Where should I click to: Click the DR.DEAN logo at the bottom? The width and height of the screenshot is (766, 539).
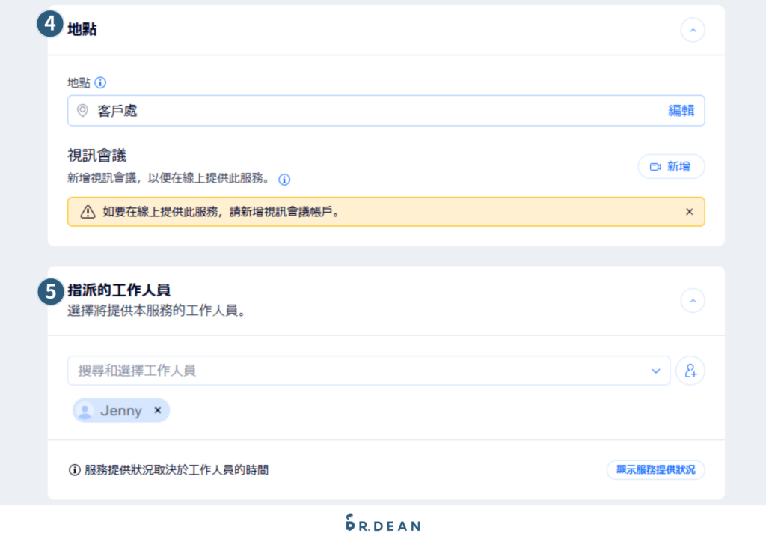pyautogui.click(x=383, y=525)
